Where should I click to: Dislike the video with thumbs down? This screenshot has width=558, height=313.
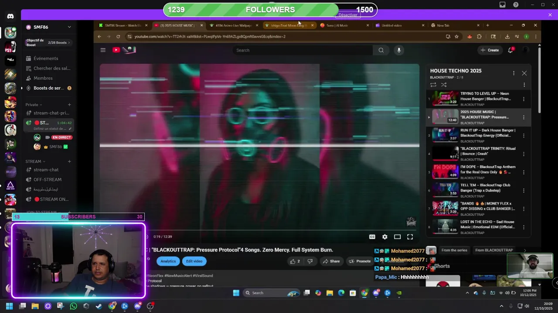pyautogui.click(x=310, y=261)
